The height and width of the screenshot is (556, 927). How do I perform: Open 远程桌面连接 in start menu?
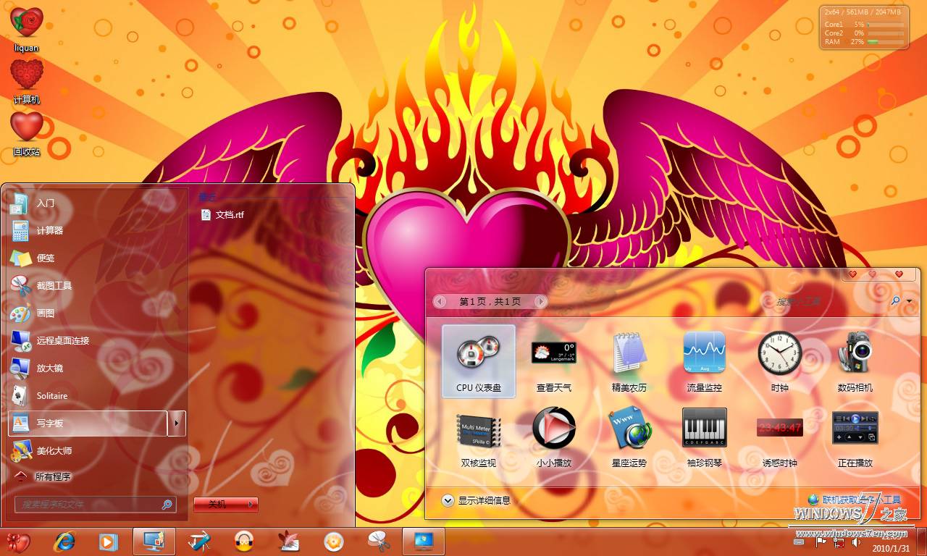pos(96,341)
